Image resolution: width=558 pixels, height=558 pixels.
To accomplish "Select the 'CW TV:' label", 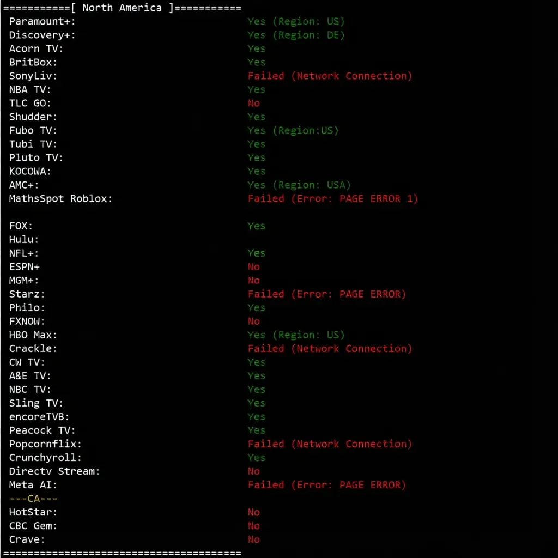I will tap(27, 362).
